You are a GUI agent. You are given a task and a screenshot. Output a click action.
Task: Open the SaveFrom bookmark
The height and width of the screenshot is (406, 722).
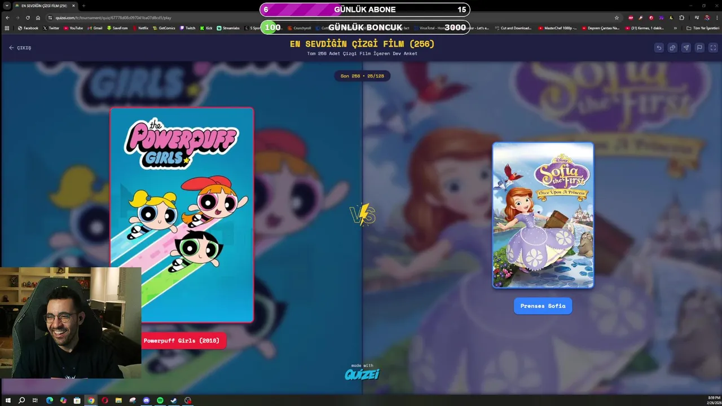[x=117, y=28]
